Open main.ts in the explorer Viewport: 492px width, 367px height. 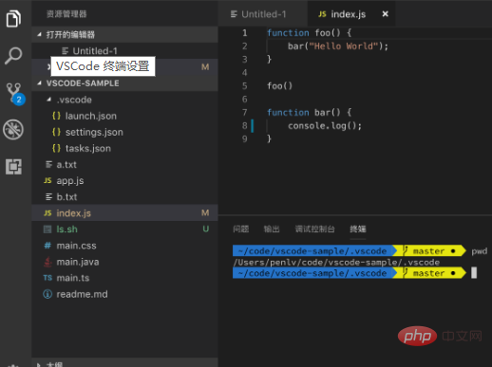(x=124, y=278)
